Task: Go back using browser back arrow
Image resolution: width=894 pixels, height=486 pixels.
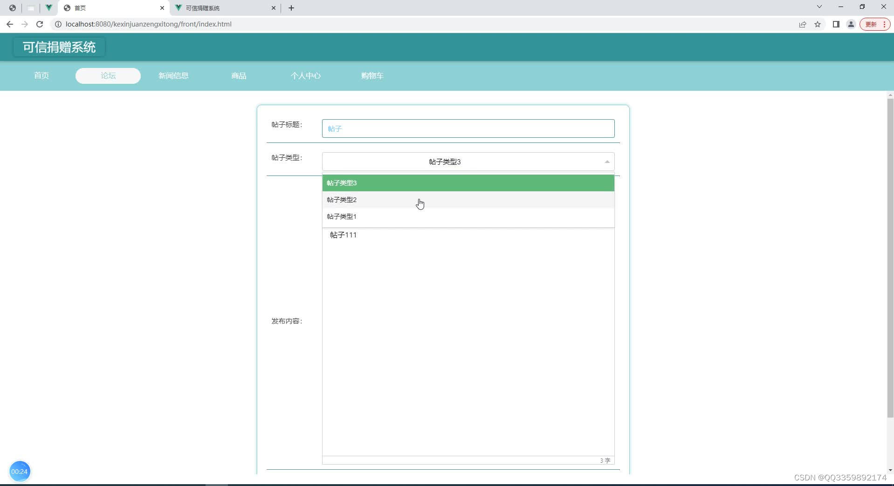Action: pyautogui.click(x=10, y=24)
